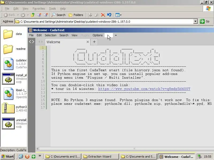This screenshot has height=160, width=214.
Task: Go up one folder level
Action: tap(33, 15)
